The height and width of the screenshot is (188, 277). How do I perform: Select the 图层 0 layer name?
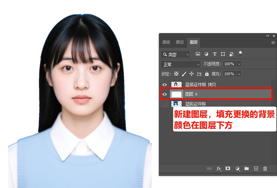click(x=191, y=94)
